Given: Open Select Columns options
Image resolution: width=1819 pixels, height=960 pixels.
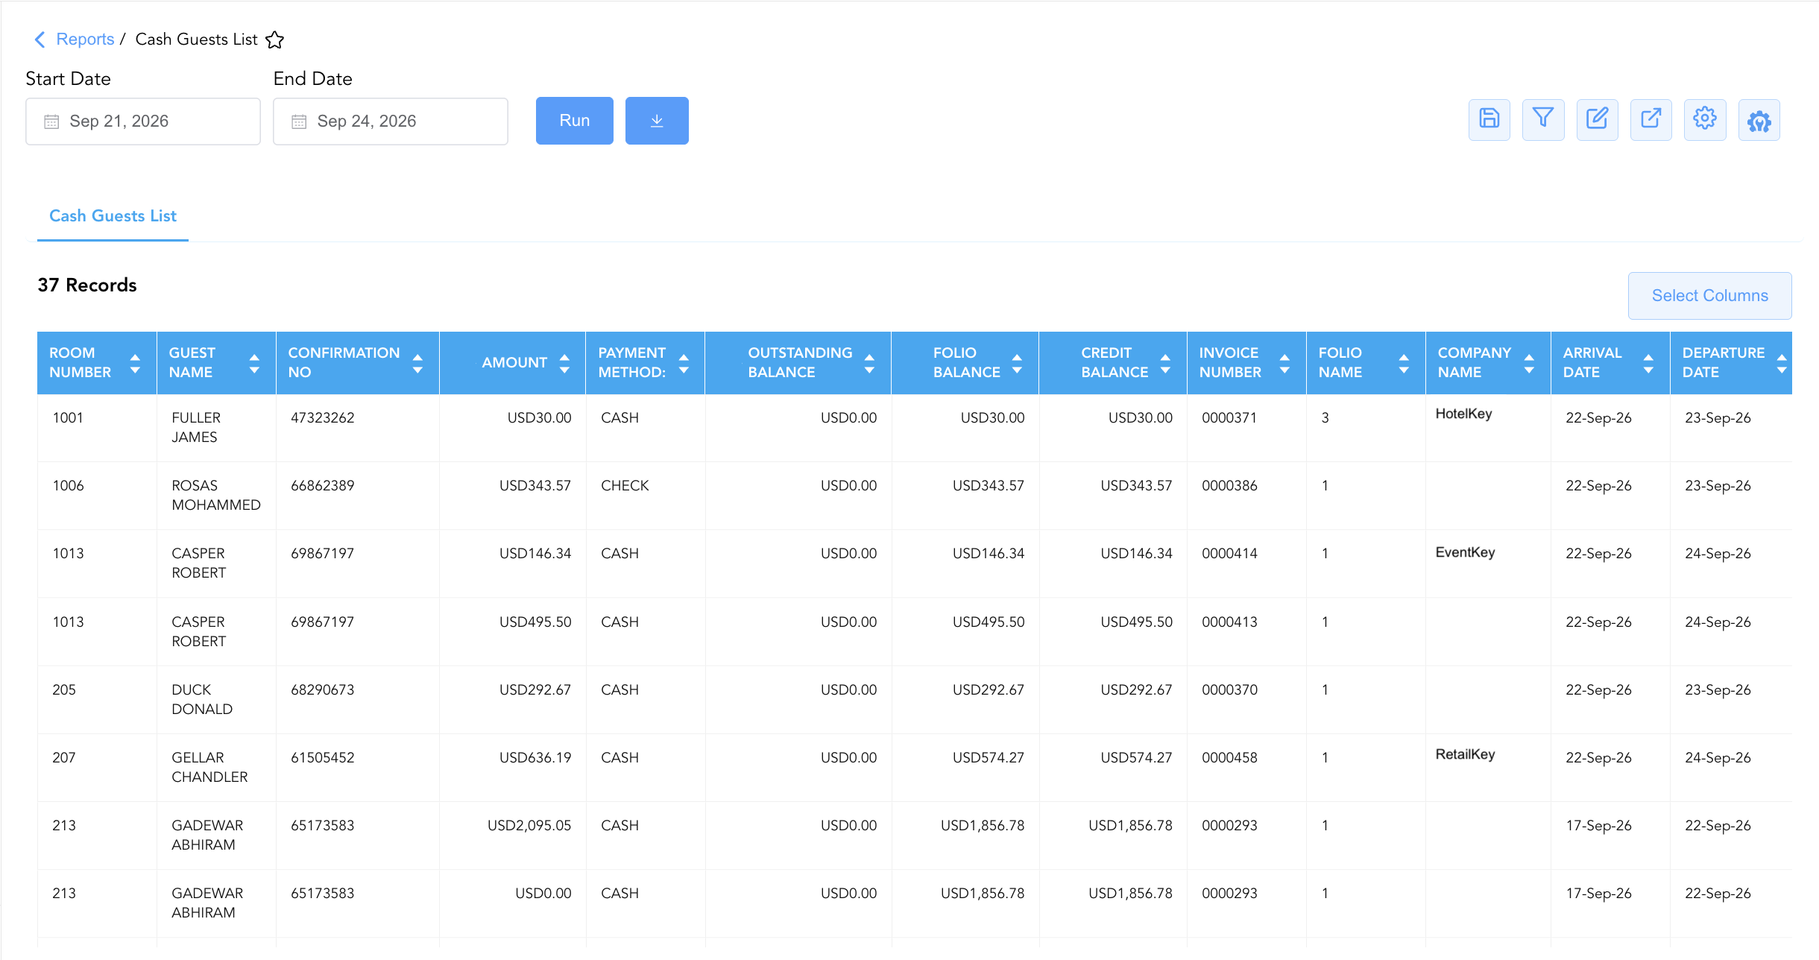Looking at the screenshot, I should coord(1709,296).
